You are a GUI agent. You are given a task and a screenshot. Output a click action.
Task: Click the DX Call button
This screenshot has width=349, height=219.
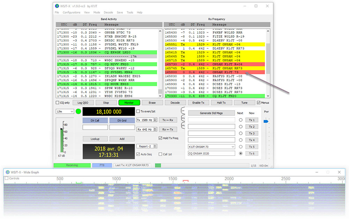click(x=95, y=121)
